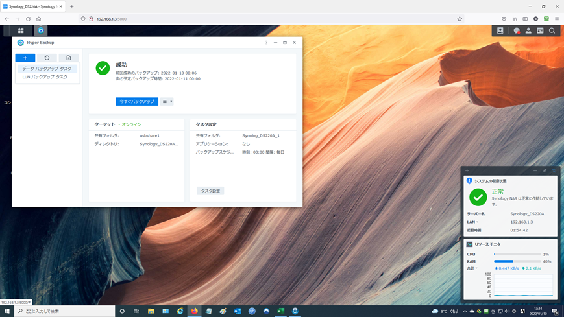Select LUN バックアップ タスク menu entry
This screenshot has height=317, width=564.
tap(47, 77)
